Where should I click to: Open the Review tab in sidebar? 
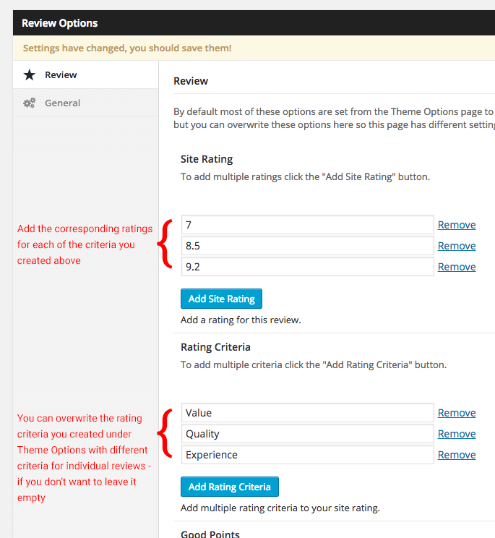86,74
